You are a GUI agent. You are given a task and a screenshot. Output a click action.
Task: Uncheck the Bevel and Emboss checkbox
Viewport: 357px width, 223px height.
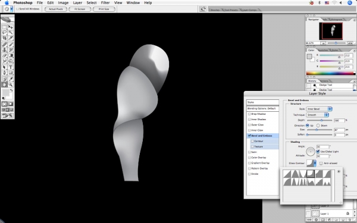(x=249, y=136)
